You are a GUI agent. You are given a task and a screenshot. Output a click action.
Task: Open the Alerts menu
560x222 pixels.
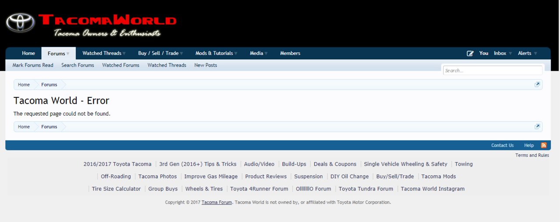click(x=525, y=53)
